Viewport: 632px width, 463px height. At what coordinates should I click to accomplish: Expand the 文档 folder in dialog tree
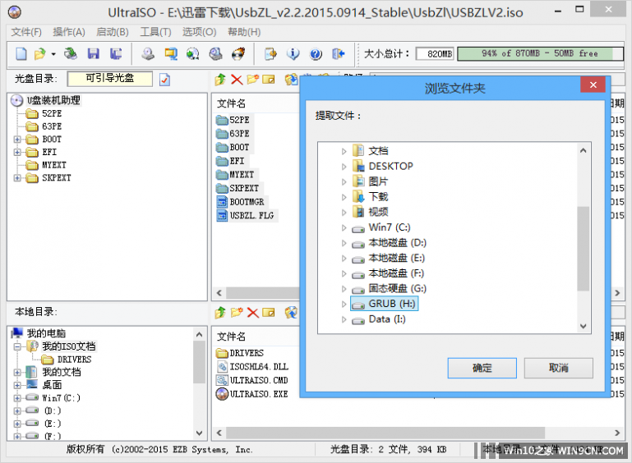click(x=344, y=151)
